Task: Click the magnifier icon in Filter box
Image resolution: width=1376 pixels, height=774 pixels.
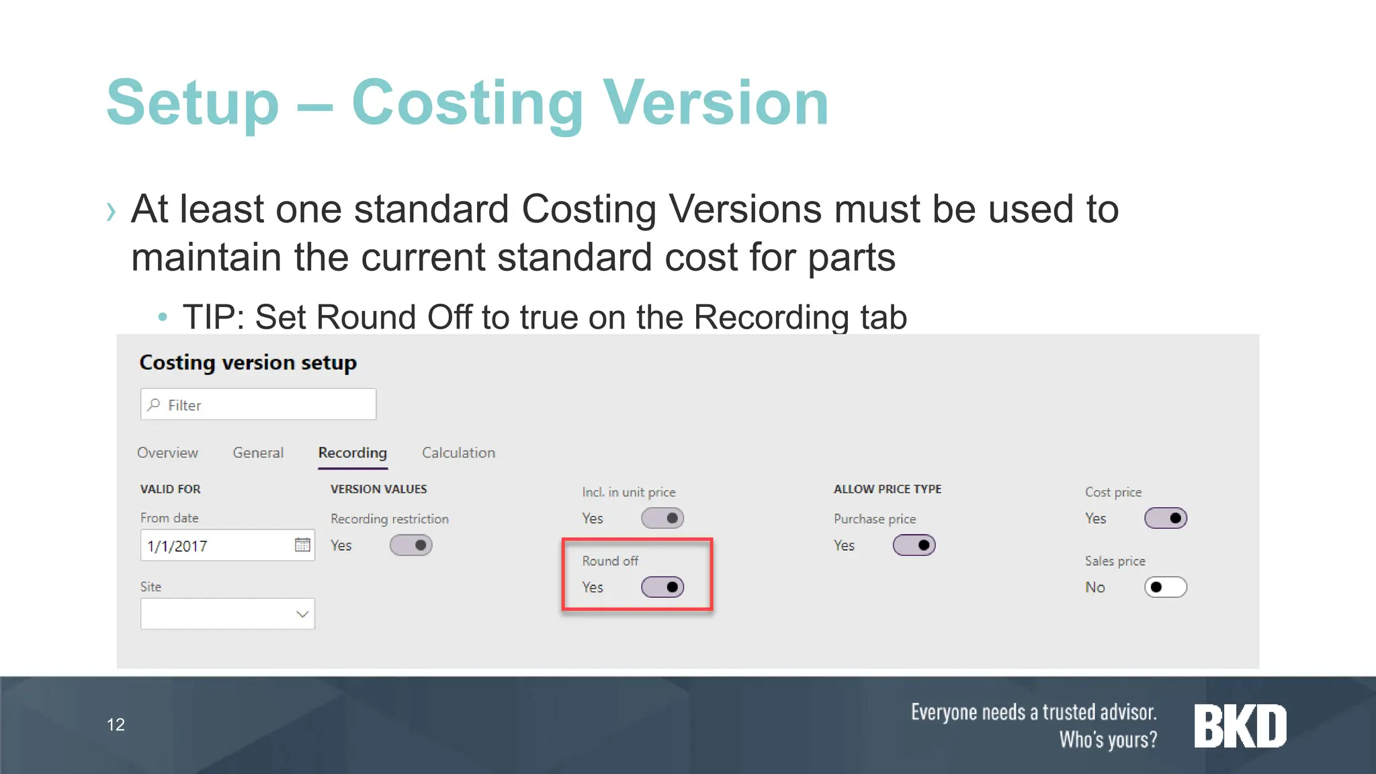Action: [155, 404]
